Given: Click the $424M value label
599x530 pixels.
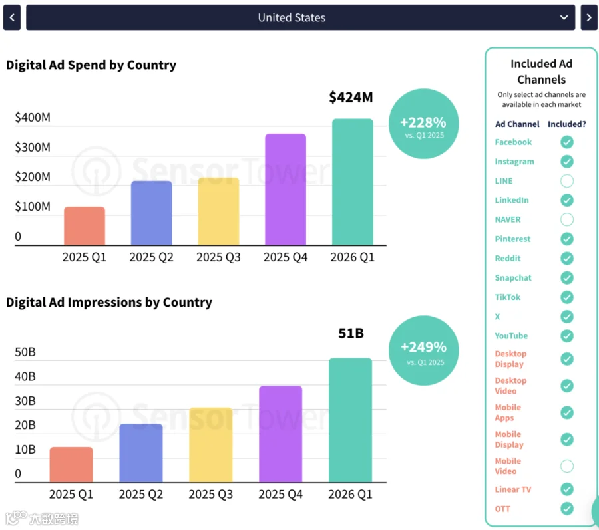Looking at the screenshot, I should [351, 98].
